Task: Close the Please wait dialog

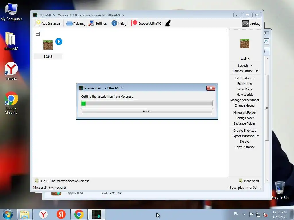Action: 211,88
